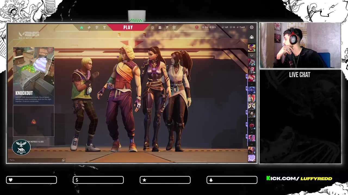Click the KICK.COM/LUFFYREDD link text
Viewport: 348px width, 195px height.
(x=299, y=178)
